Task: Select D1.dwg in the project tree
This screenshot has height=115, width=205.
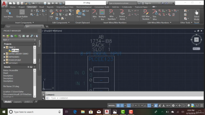Action: coord(15,50)
